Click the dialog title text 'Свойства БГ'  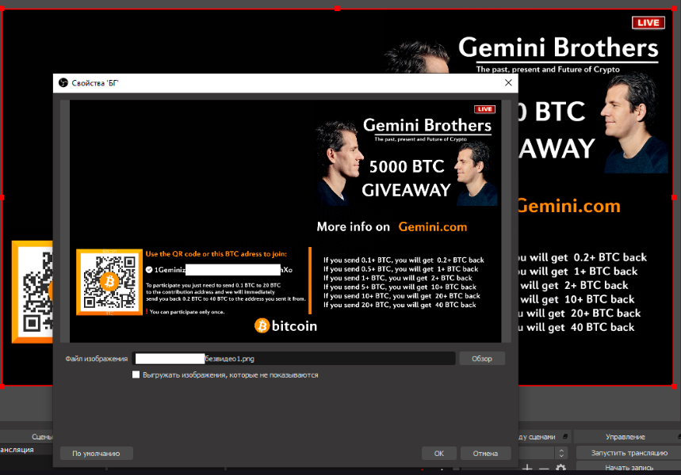click(94, 83)
